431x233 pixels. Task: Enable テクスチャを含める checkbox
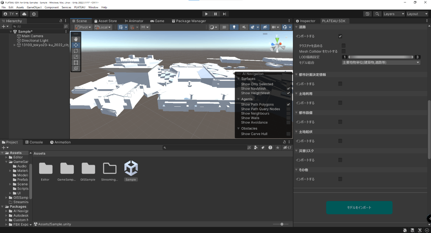[x=344, y=45]
